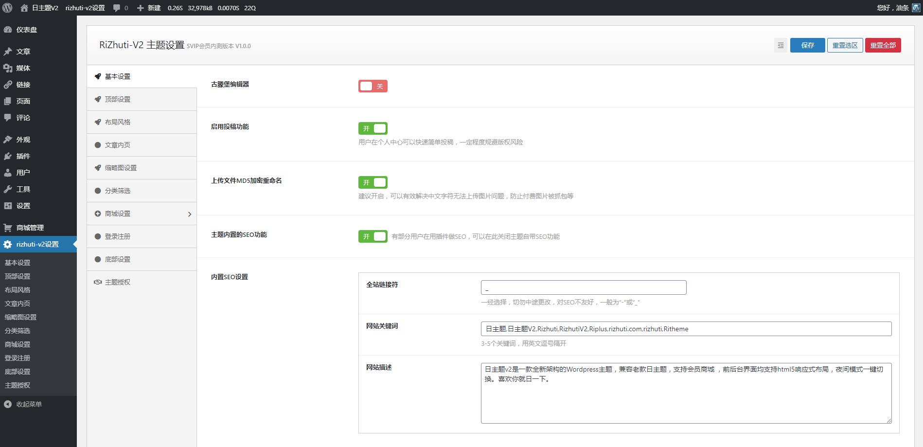Image resolution: width=923 pixels, height=447 pixels.
Task: Click the plus icon next to 新建
Action: tap(140, 8)
